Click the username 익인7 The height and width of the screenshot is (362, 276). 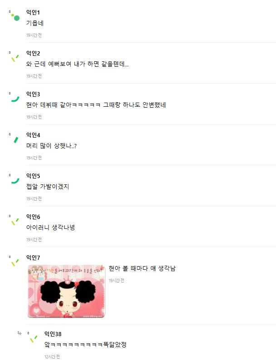pos(33,258)
